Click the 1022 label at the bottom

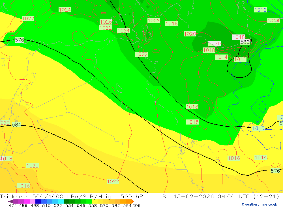coord(113,181)
